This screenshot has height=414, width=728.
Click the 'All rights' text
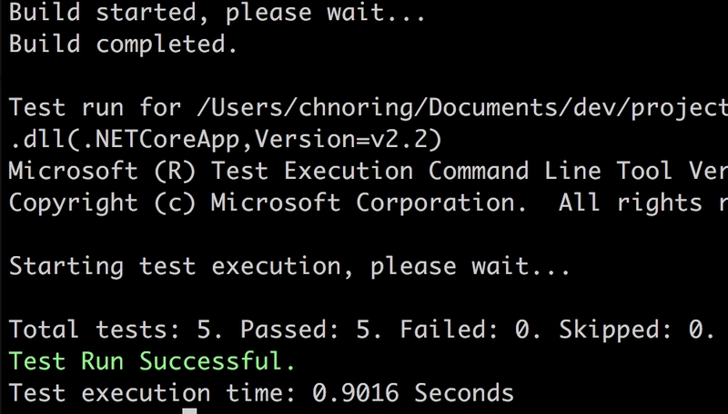(x=630, y=202)
